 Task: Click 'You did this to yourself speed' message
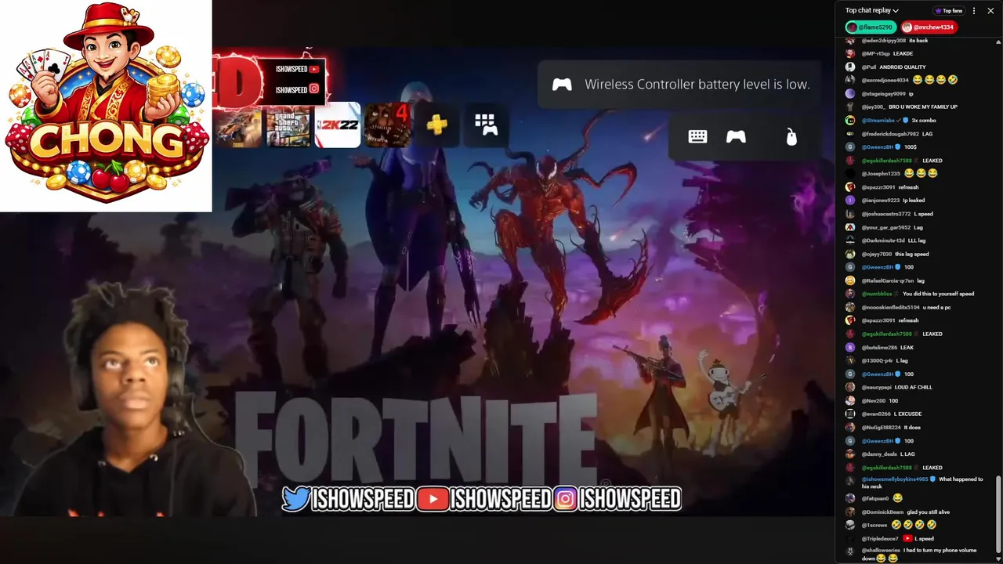pos(938,294)
